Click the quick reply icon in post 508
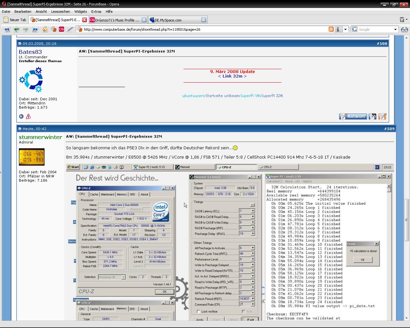The height and width of the screenshot is (328, 410). pos(382,117)
